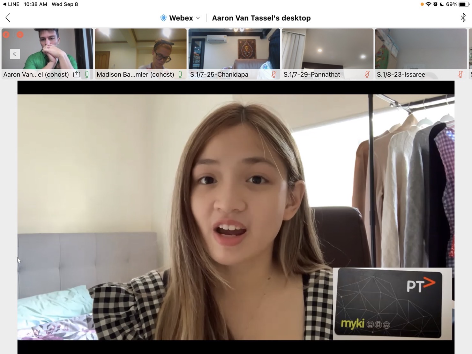
Task: Tap the alarm clock icon in status bar
Action: tap(435, 4)
